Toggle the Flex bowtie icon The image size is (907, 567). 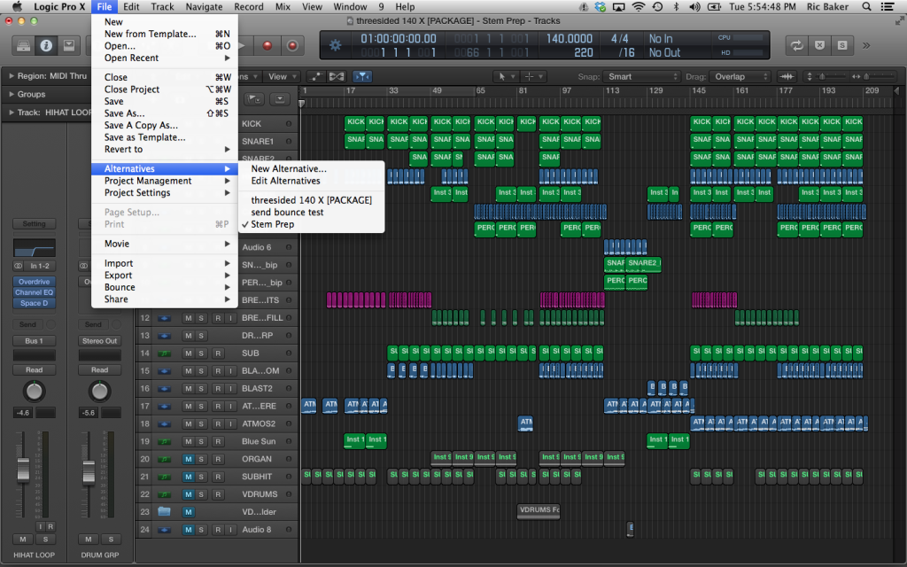337,76
